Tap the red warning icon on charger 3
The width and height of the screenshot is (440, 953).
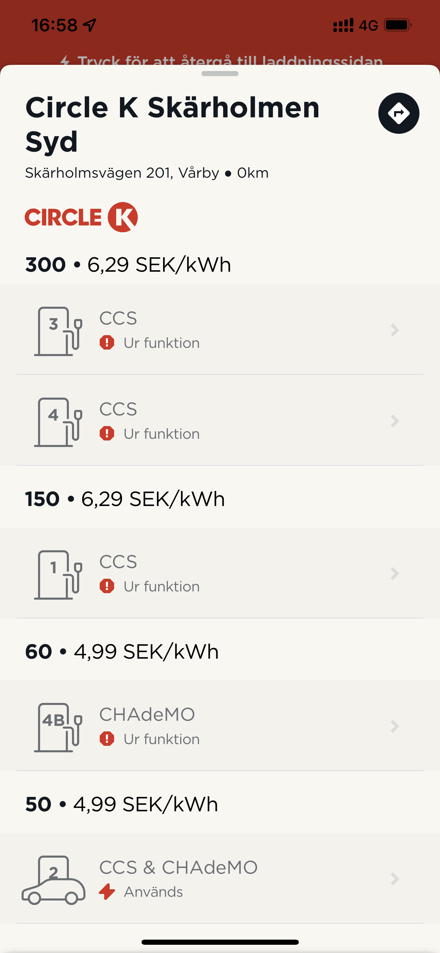pos(107,343)
